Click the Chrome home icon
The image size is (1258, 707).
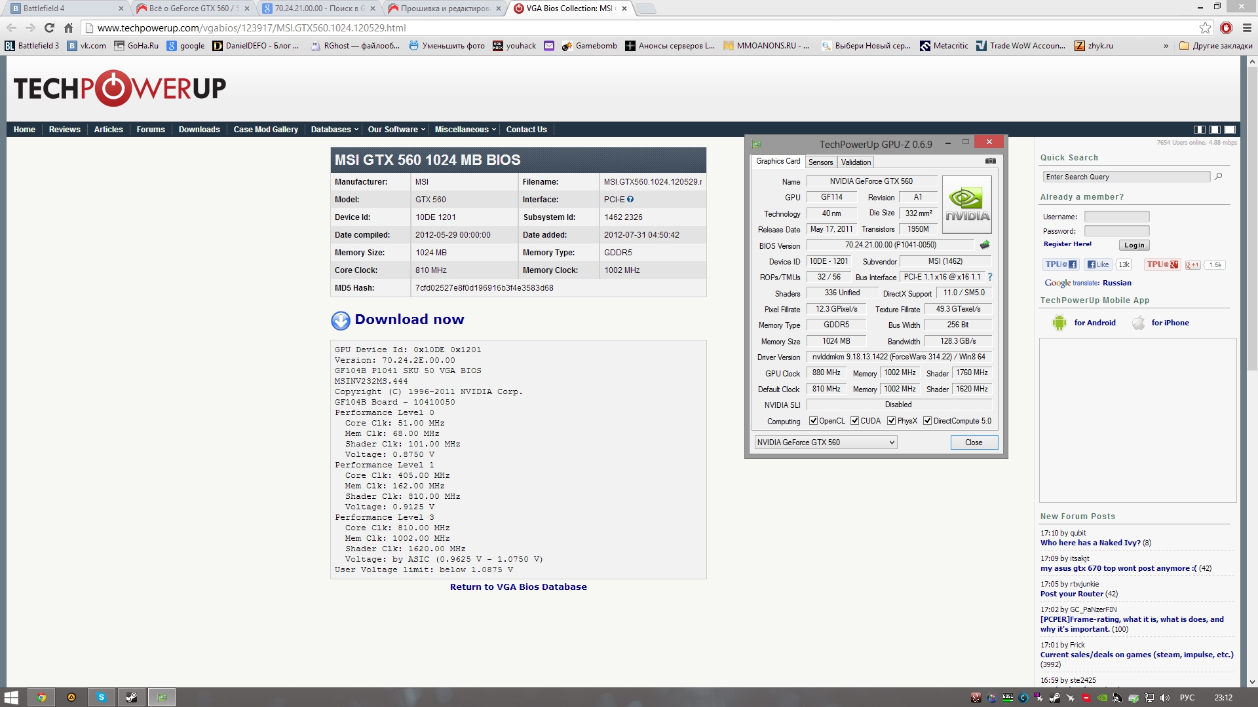coord(68,27)
